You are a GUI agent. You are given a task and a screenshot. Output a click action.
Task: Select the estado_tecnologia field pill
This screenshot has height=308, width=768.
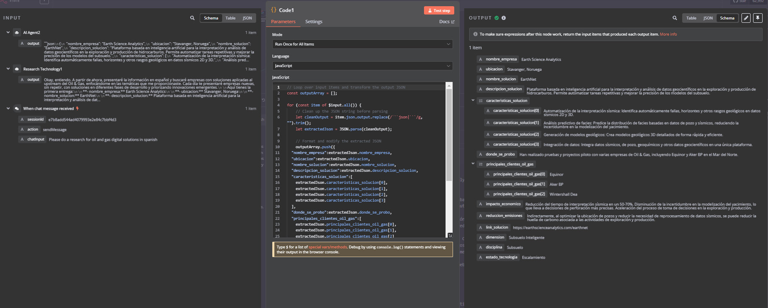pos(498,257)
